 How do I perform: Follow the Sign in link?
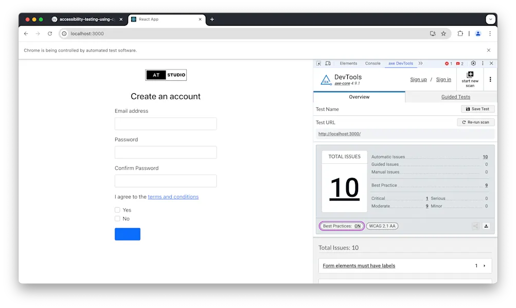point(443,79)
